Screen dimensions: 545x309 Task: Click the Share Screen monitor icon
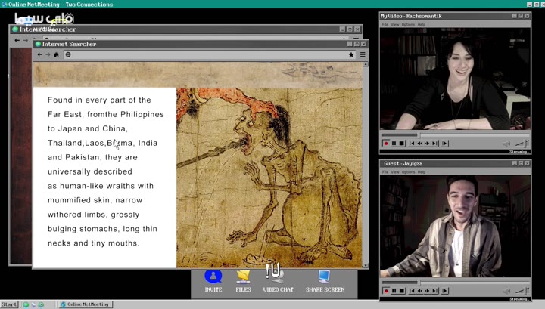[324, 277]
